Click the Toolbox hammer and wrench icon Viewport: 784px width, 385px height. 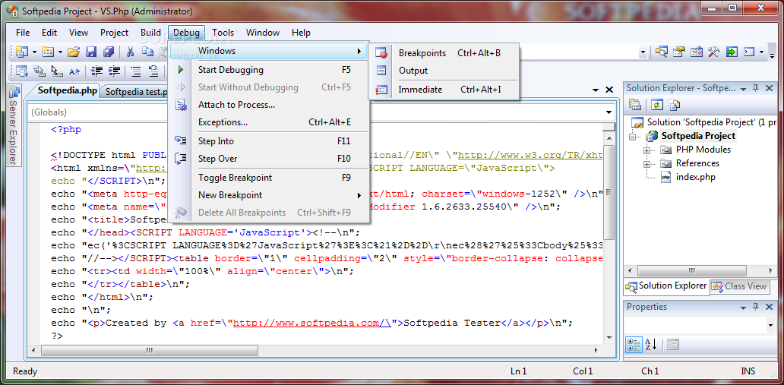click(714, 52)
